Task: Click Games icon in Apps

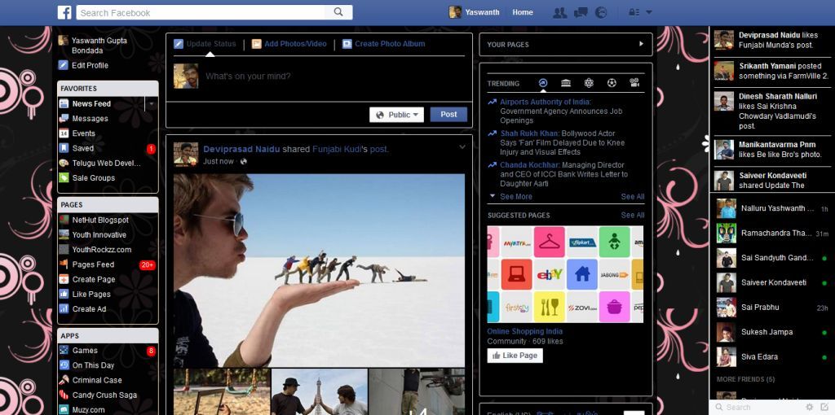Action: 64,350
